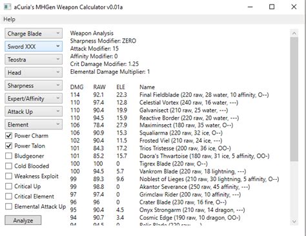Select the Vankrom Blade result row
This screenshot has width=306, height=236.
pos(158,171)
